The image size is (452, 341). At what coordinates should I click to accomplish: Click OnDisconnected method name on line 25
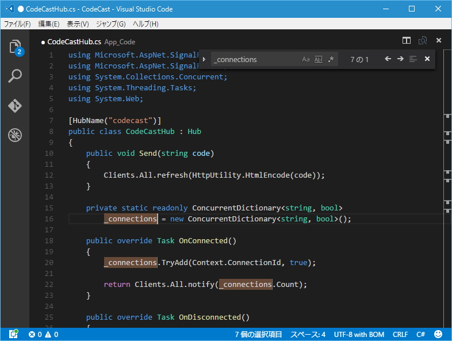coord(210,317)
